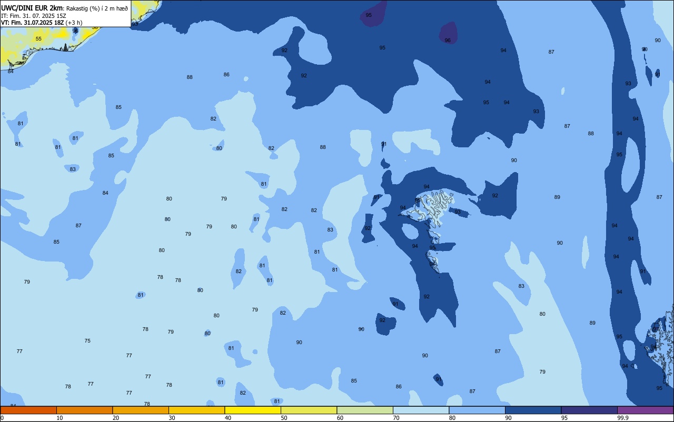Screen dimensions: 674x422
Task: Click the '20' tick label on the color scale
Action: pyautogui.click(x=115, y=418)
